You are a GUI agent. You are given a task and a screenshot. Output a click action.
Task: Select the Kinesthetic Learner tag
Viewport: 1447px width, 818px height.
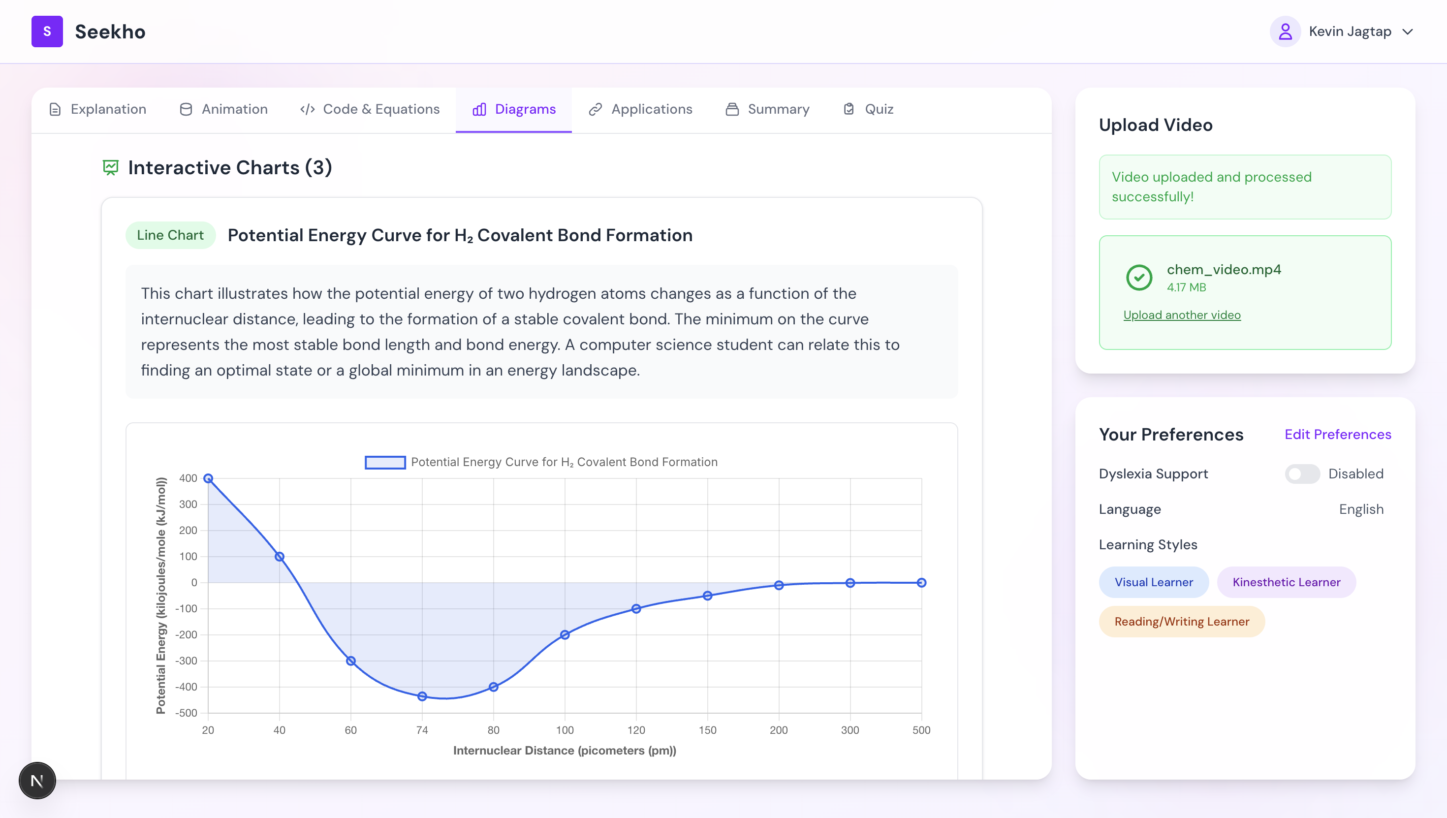click(1286, 582)
